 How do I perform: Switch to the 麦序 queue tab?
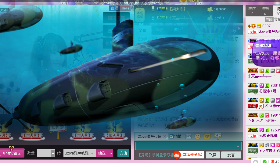pyautogui.click(x=252, y=11)
